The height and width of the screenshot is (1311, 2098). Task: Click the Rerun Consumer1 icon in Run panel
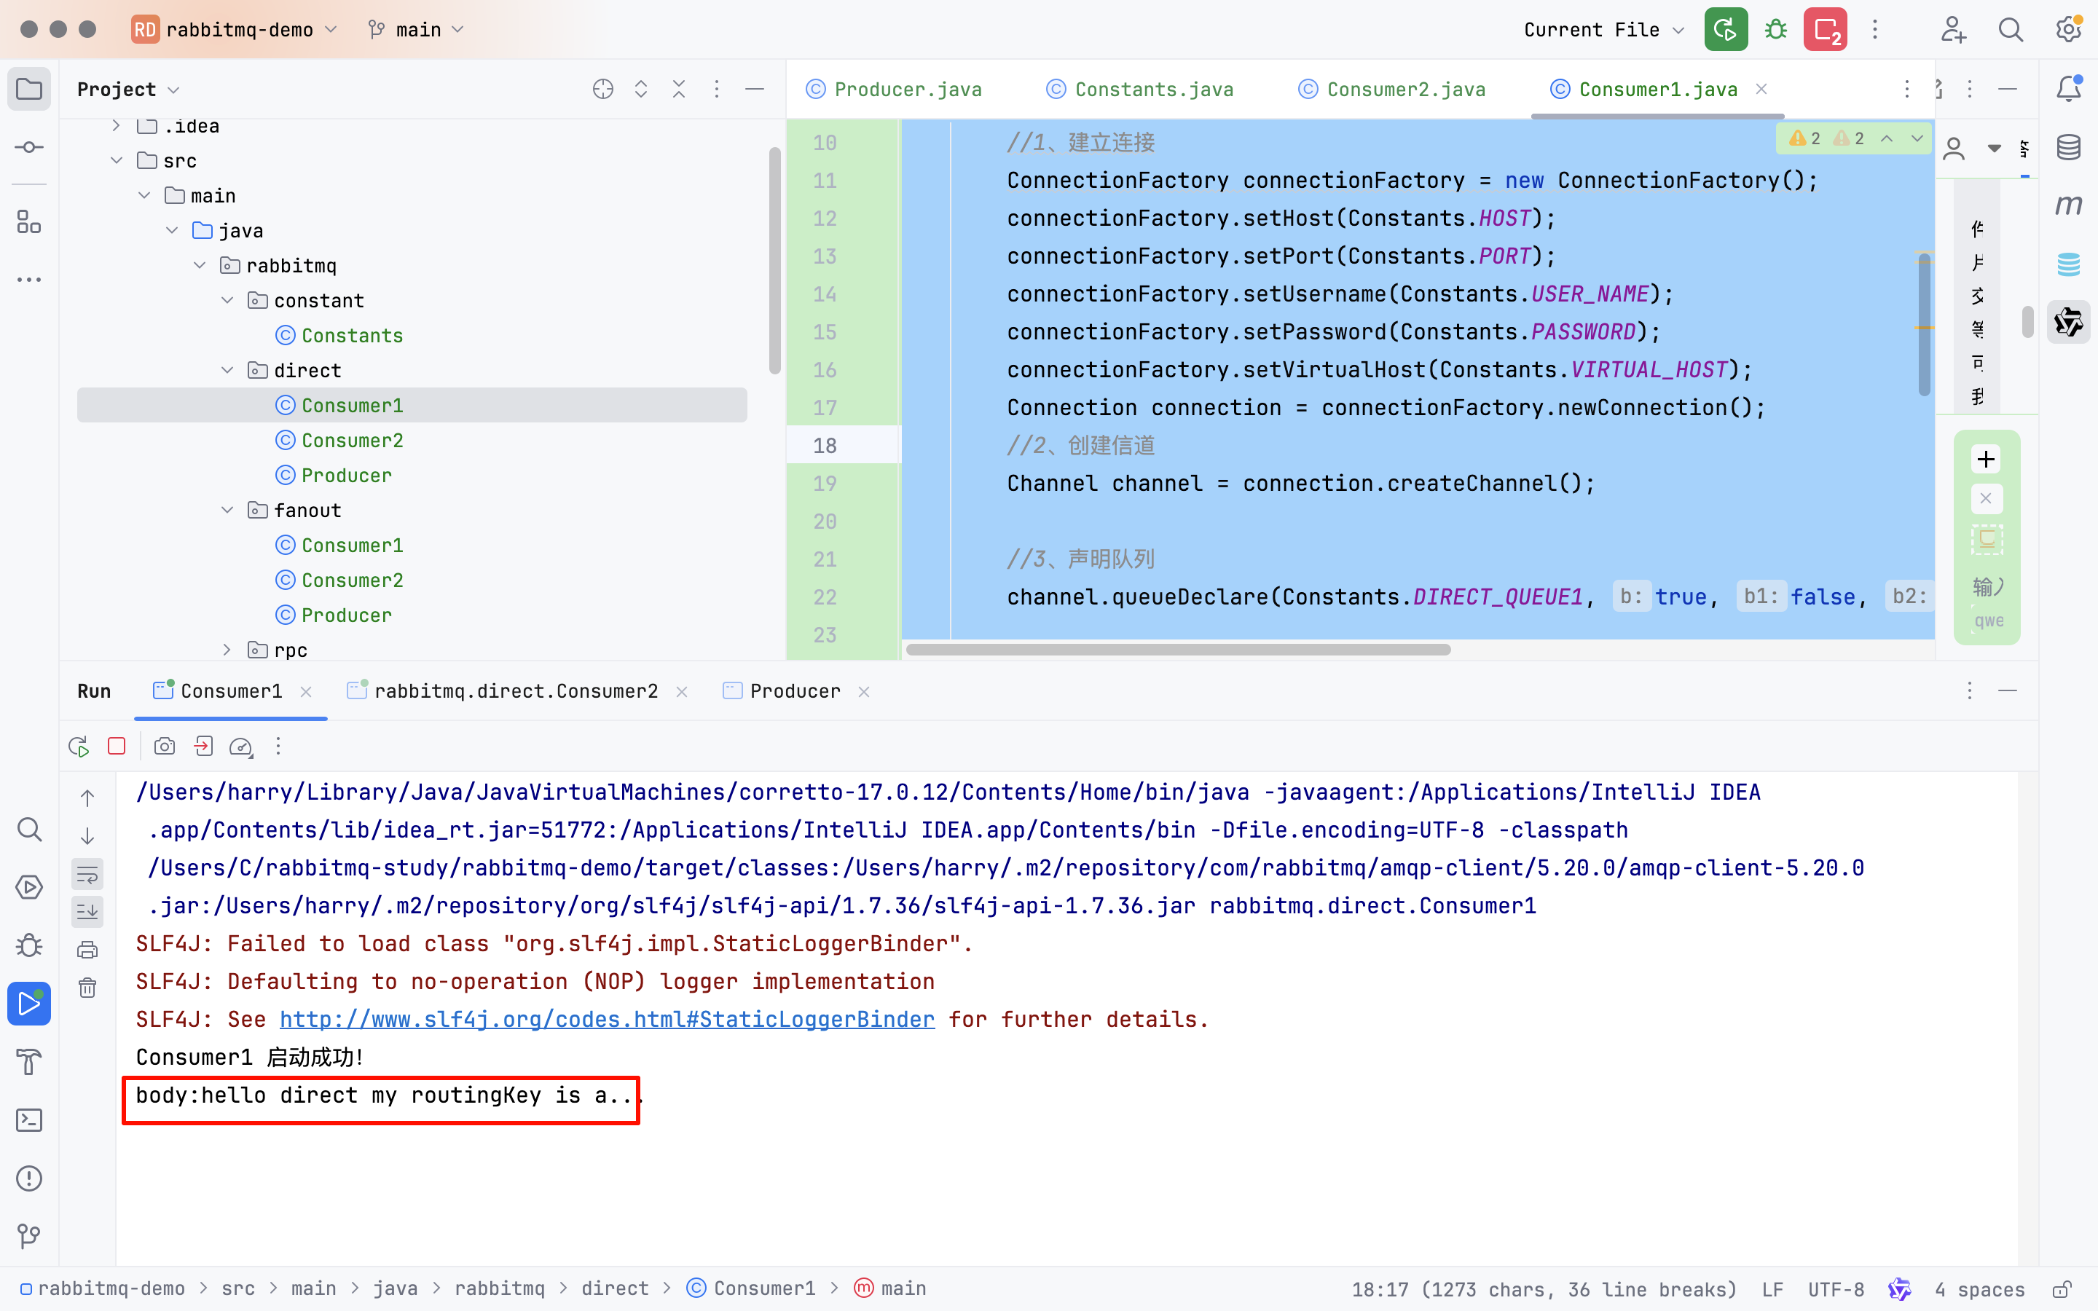tap(78, 747)
